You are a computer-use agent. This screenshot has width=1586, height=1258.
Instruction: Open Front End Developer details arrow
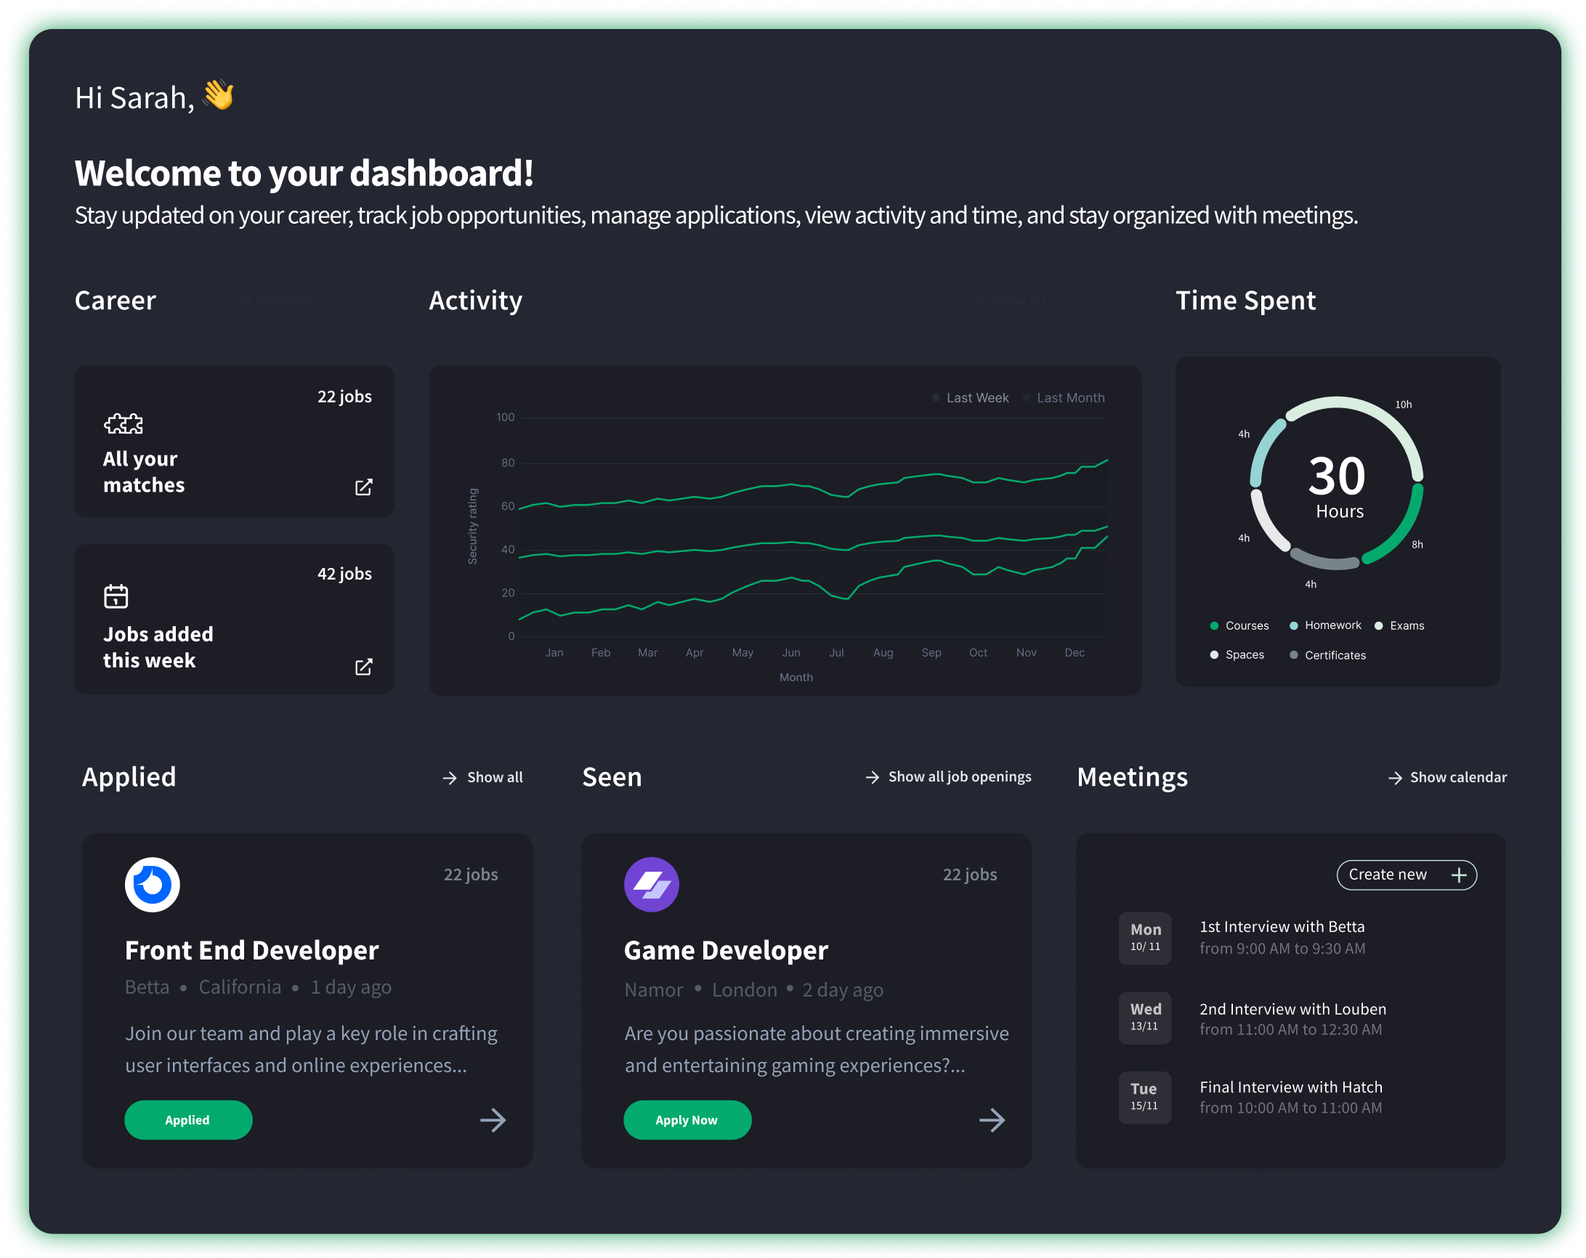click(x=493, y=1120)
